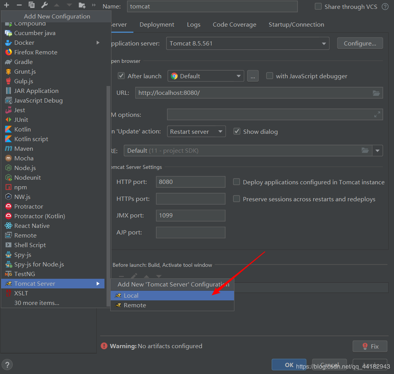Select Maven configuration type
The height and width of the screenshot is (374, 394).
tap(53, 148)
